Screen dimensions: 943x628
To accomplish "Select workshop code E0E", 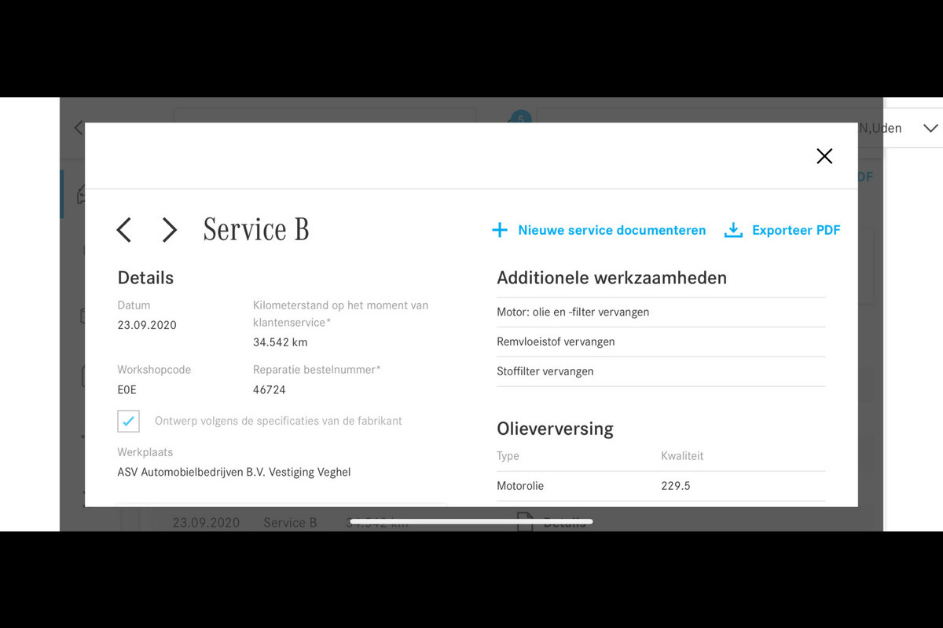I will [x=127, y=389].
